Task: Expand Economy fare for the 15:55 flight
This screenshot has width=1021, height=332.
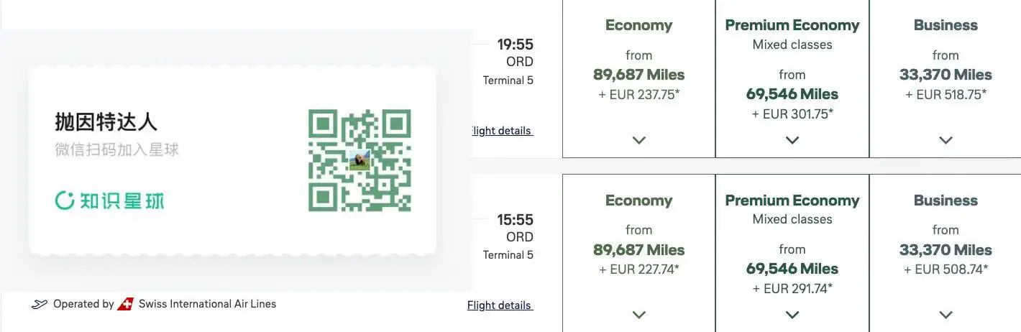Action: point(638,315)
